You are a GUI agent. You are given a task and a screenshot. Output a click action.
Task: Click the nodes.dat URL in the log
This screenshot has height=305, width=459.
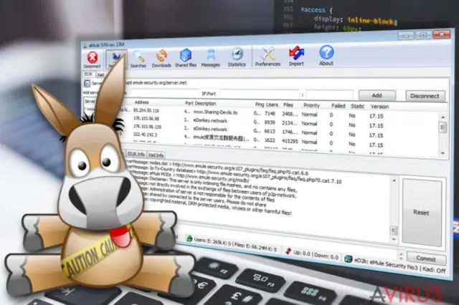click(240, 169)
